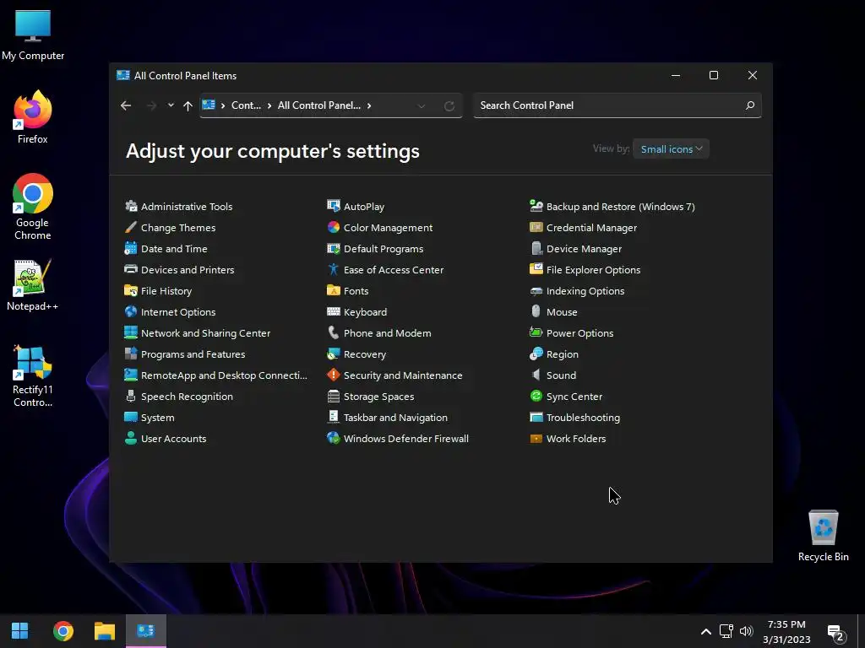Show hidden system tray icons

click(705, 631)
